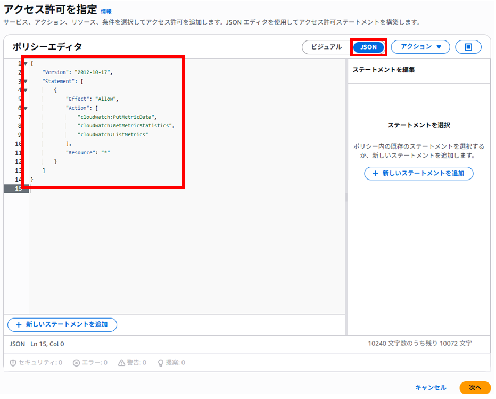Click plus icon in bottom add statement button
The width and height of the screenshot is (496, 399).
point(19,325)
